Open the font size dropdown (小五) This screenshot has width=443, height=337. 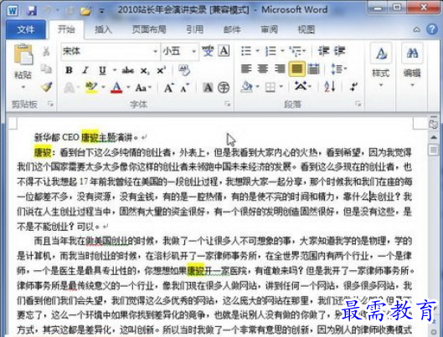point(193,51)
